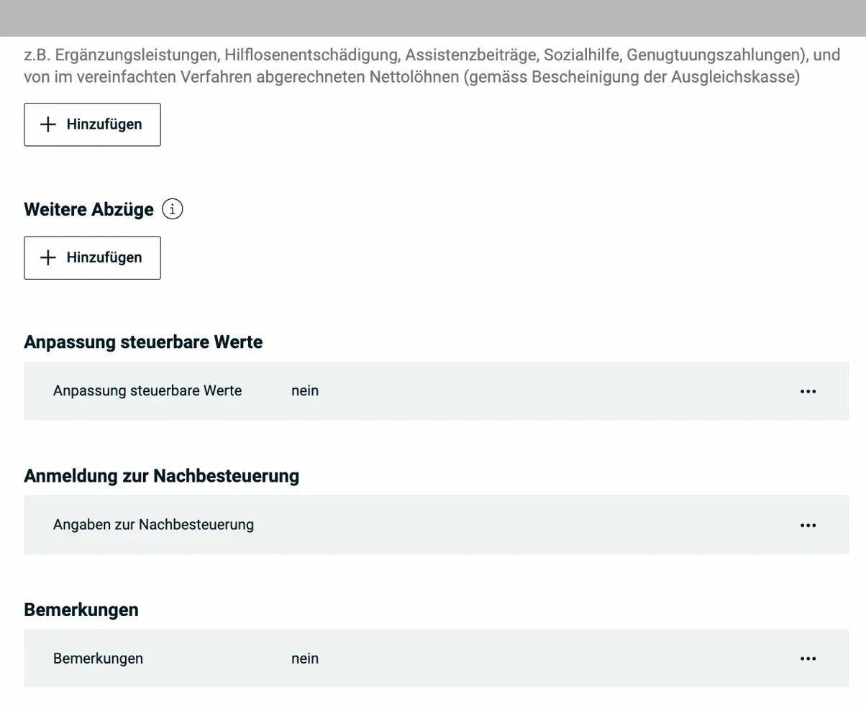
Task: Click the info icon beside Weitere Abzüge
Action: click(x=172, y=208)
